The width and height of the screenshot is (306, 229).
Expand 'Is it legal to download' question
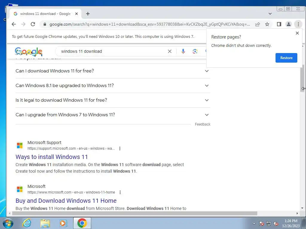113,100
